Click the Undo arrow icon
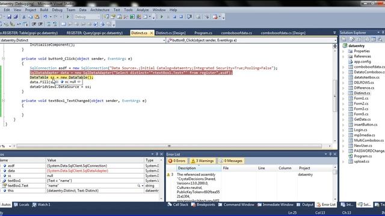The image size is (385, 216). 46,17
